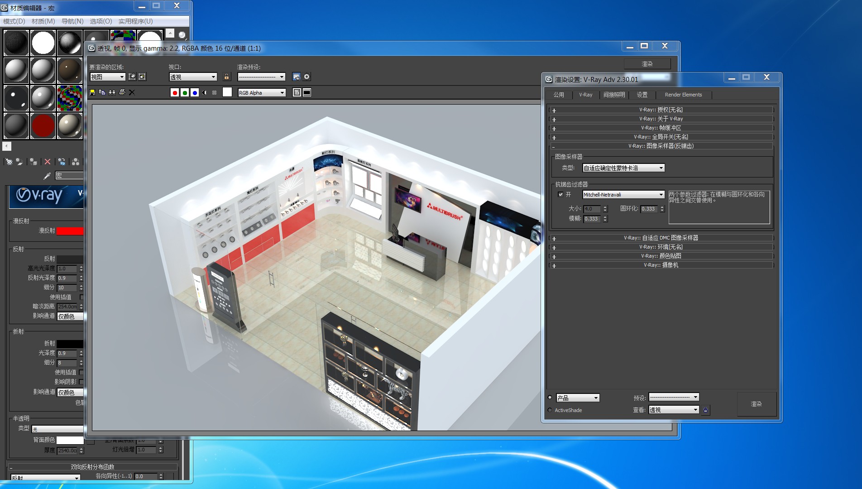The image size is (862, 489).
Task: Toggle display alpha channel icon
Action: click(205, 93)
